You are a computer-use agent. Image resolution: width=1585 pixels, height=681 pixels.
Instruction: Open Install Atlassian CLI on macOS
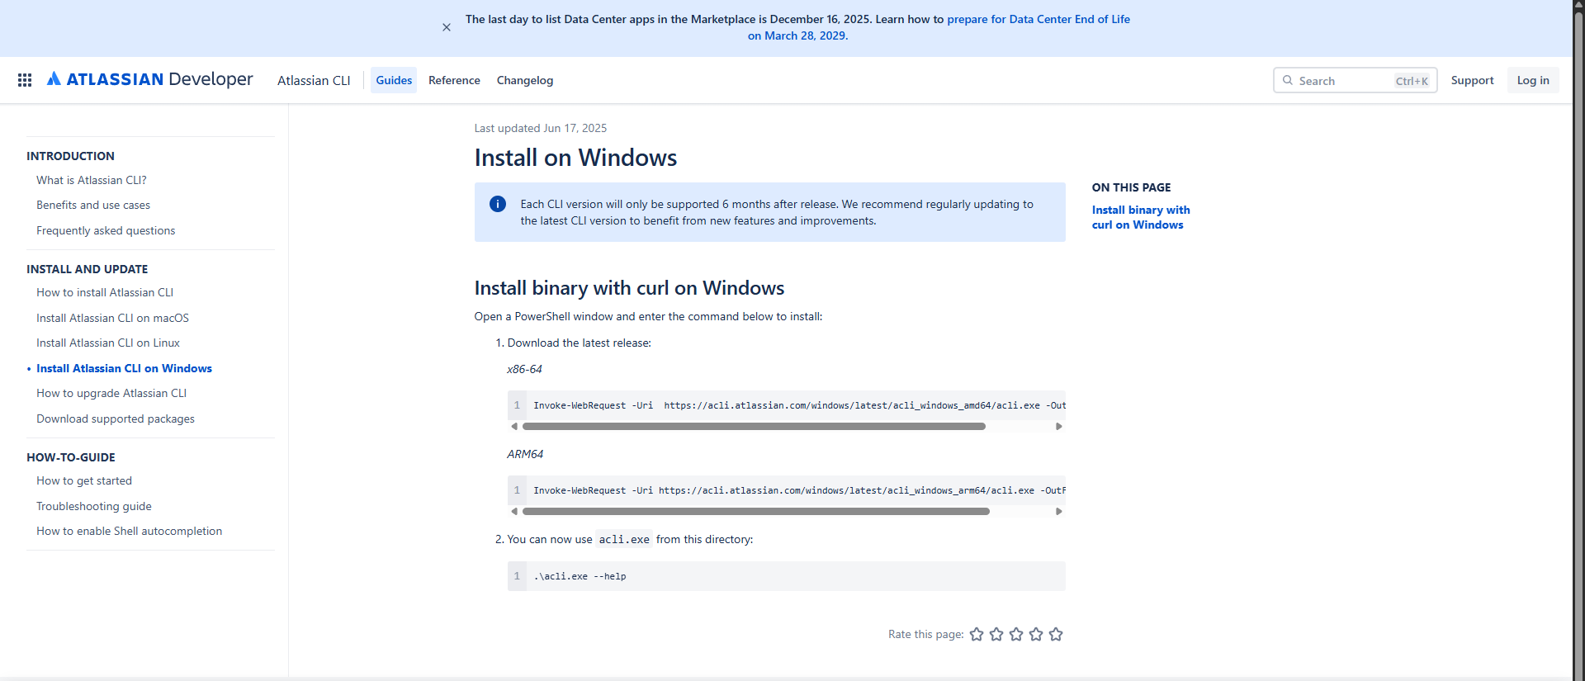112,318
